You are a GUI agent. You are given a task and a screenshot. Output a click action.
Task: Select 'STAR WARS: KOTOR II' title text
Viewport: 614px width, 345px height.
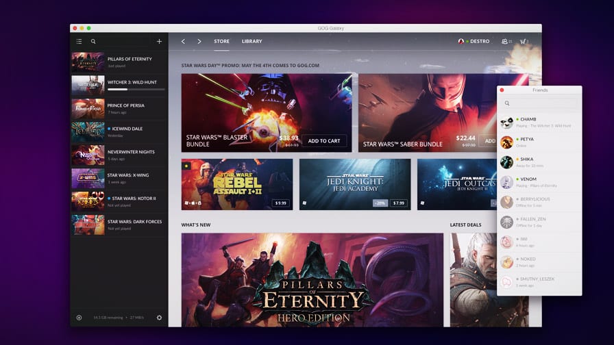coord(134,199)
